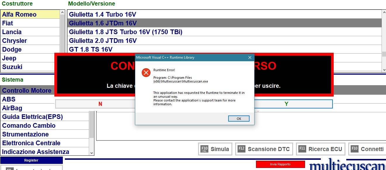Choose Elettronica Centrale system
This screenshot has width=386, height=170.
click(x=45, y=143)
